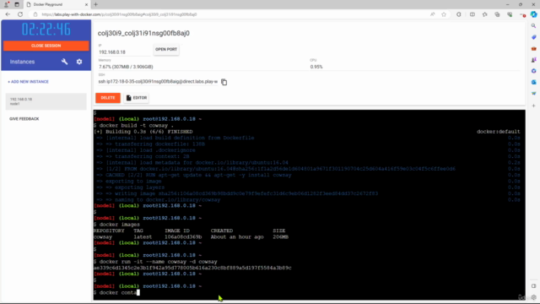Open the Copilot icon in toolbar

coord(533,14)
